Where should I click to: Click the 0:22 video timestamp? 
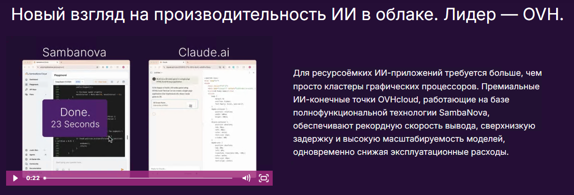click(x=33, y=178)
